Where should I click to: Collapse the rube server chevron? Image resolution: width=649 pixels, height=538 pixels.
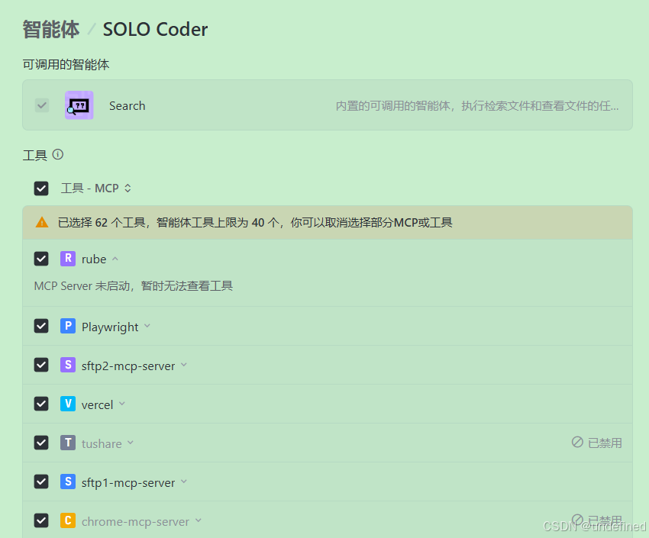click(x=115, y=259)
